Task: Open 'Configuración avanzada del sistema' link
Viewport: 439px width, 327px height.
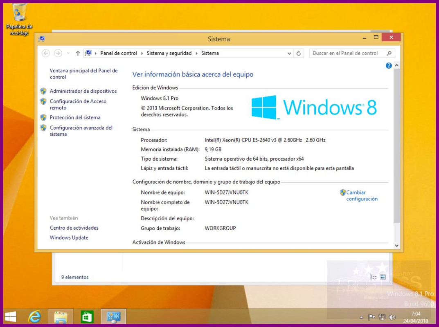Action: click(81, 131)
